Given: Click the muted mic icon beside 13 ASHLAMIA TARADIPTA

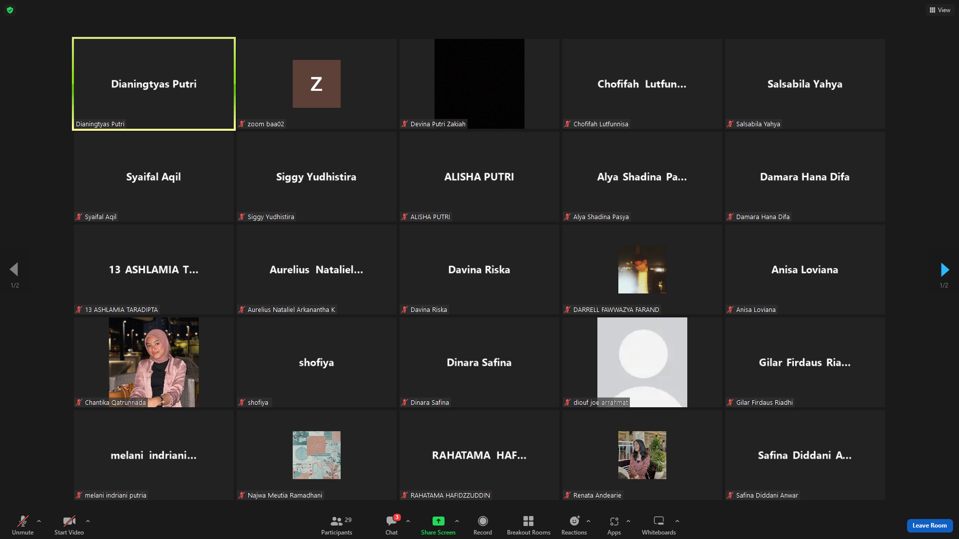Looking at the screenshot, I should coord(79,309).
